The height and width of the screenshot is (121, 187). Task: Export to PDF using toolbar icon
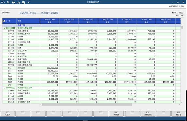(19, 2)
